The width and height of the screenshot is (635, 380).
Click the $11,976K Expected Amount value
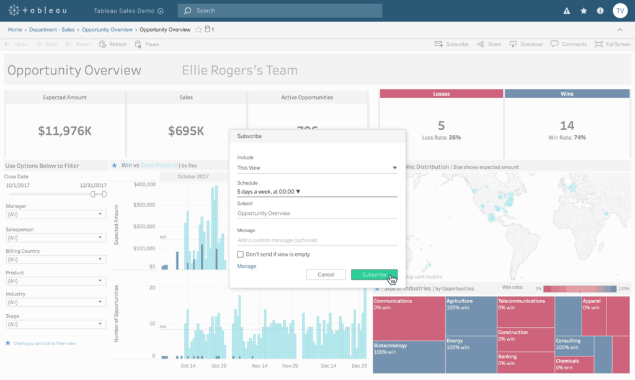pyautogui.click(x=64, y=131)
